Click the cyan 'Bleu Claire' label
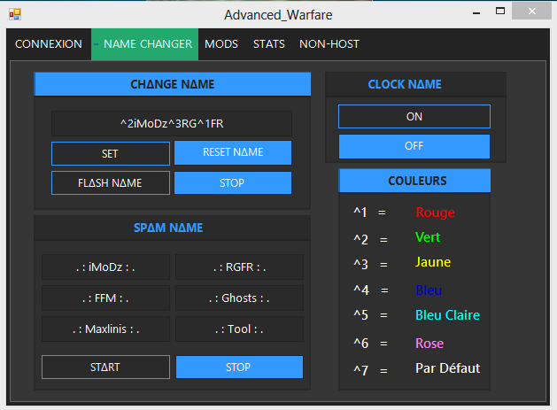 pos(447,315)
